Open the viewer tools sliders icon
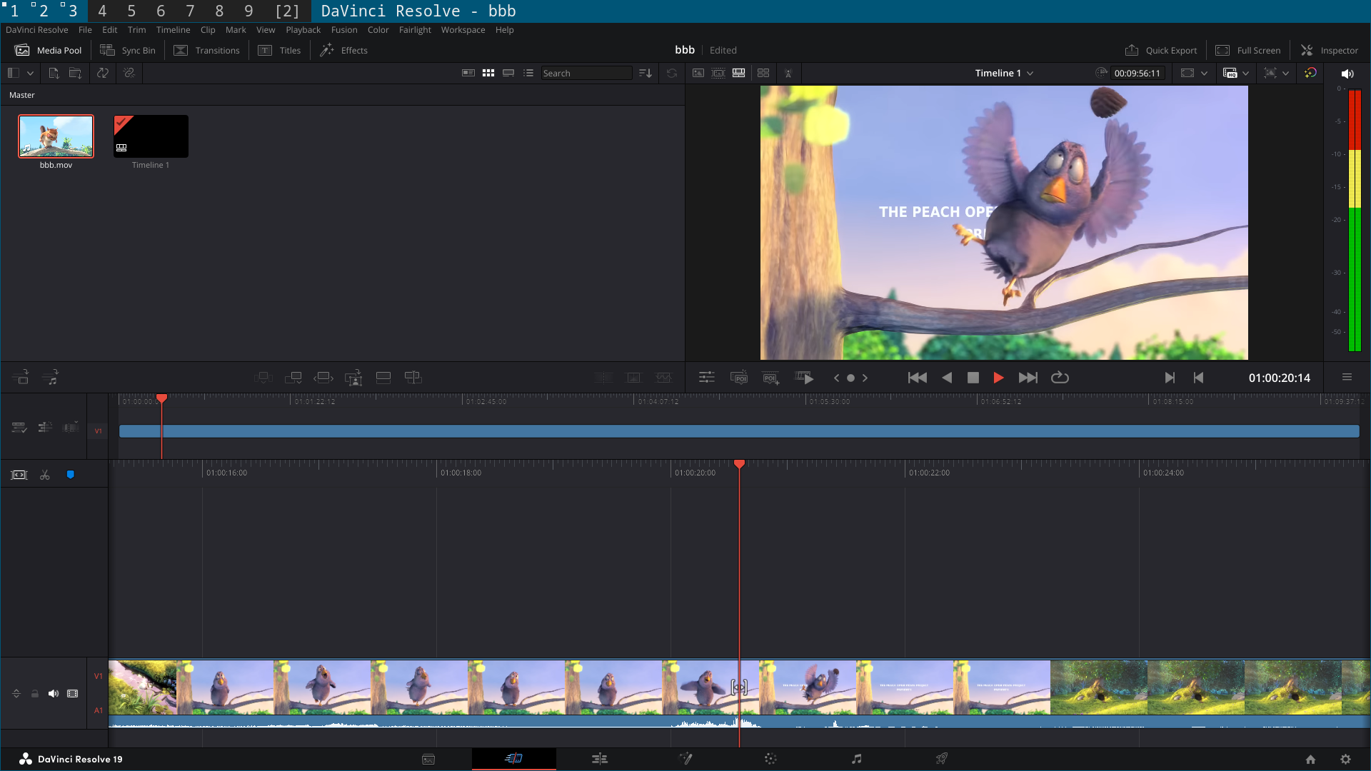The image size is (1371, 771). (x=707, y=377)
